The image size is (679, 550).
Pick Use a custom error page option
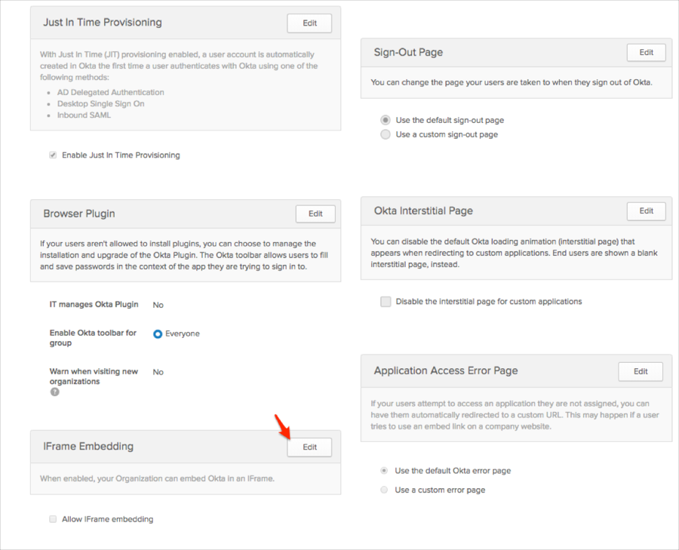point(386,490)
